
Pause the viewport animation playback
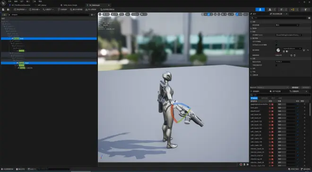(x=244, y=164)
